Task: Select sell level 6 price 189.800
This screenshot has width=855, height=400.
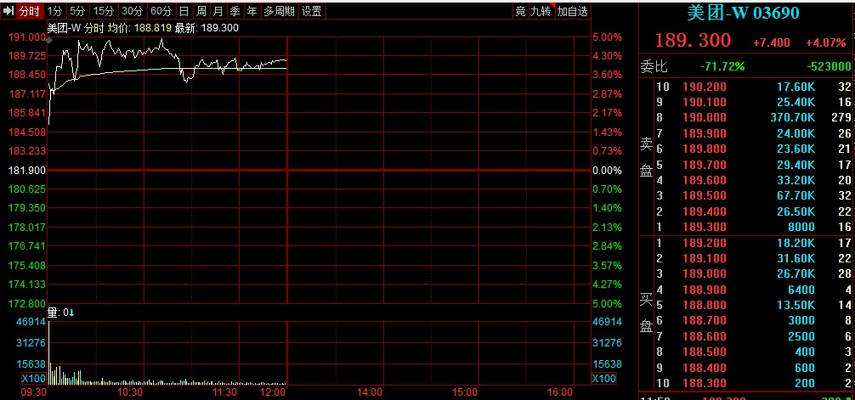Action: [705, 149]
